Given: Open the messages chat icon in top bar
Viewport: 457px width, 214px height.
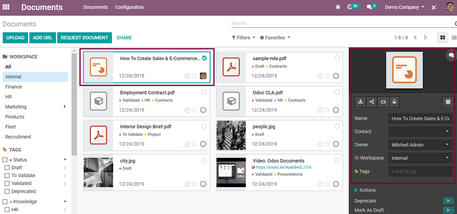Looking at the screenshot, I should tap(369, 7).
